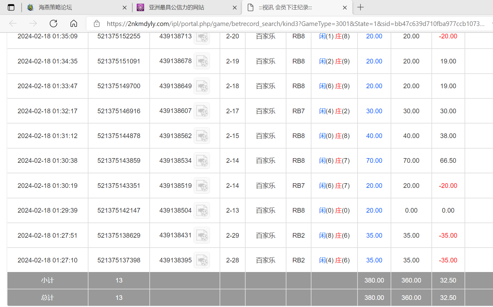This screenshot has width=493, height=307.
Task: Click bet amount 30.00 link
Action: point(374,111)
